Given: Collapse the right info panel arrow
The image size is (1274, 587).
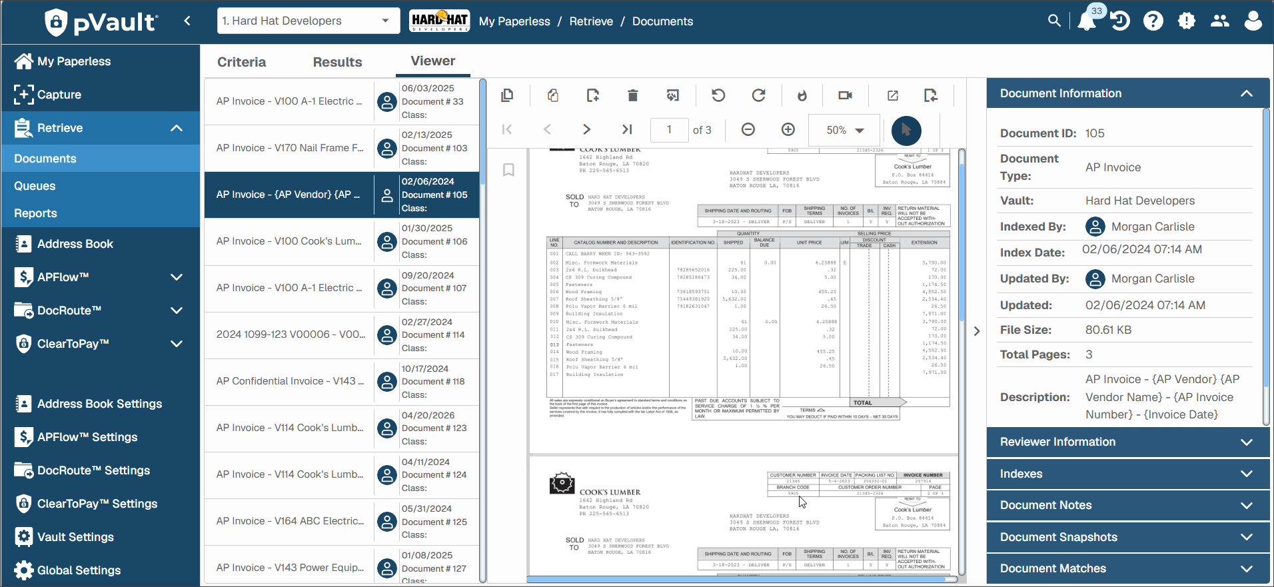Looking at the screenshot, I should pyautogui.click(x=977, y=331).
